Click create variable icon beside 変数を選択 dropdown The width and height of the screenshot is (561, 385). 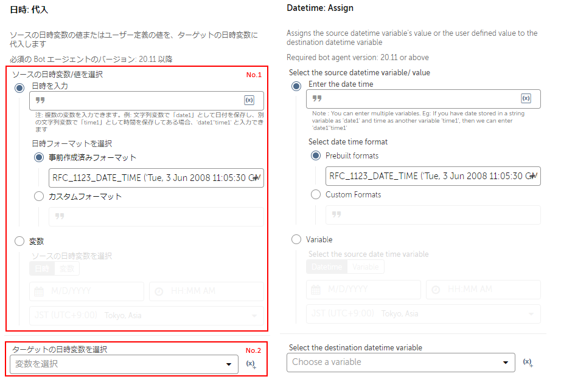pyautogui.click(x=251, y=364)
